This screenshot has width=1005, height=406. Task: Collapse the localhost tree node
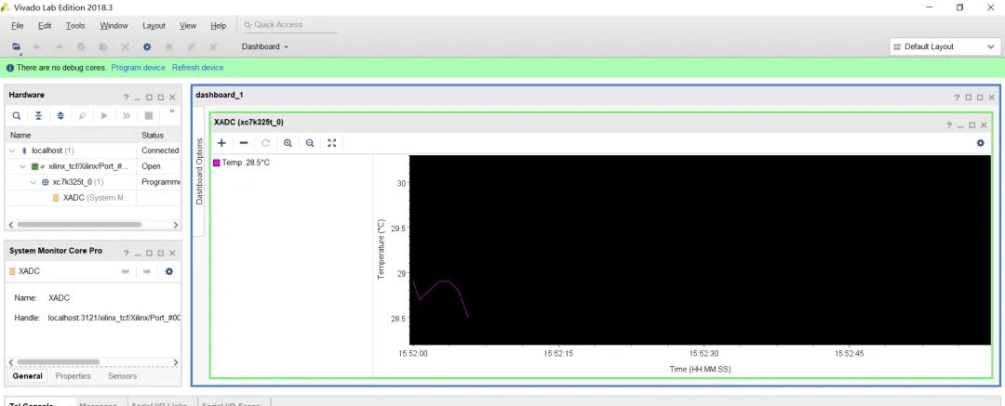pos(12,151)
